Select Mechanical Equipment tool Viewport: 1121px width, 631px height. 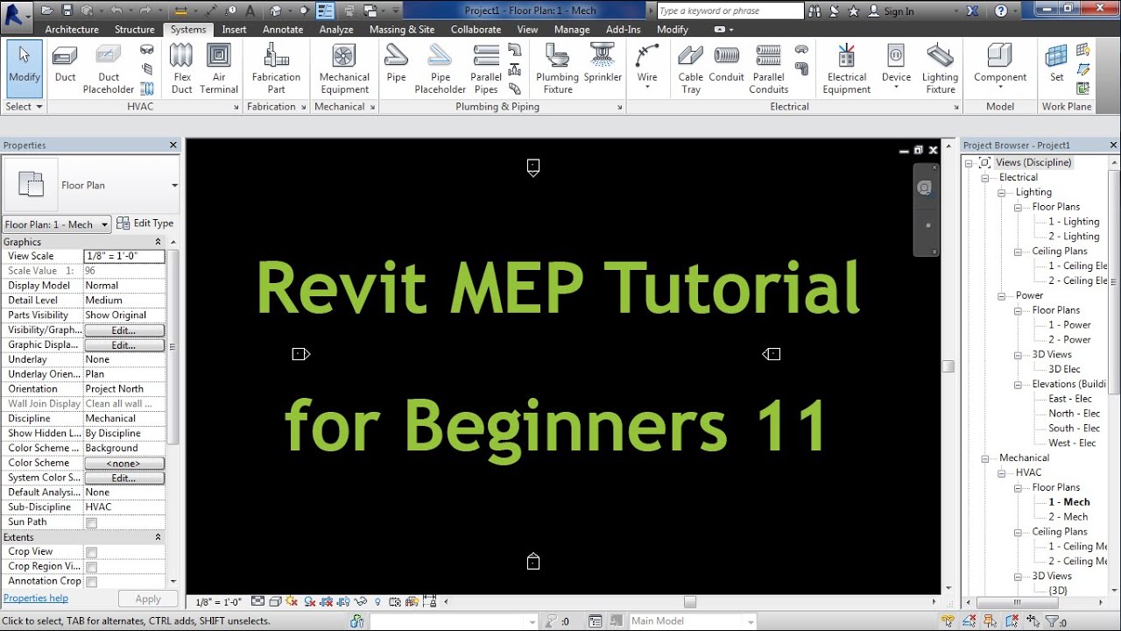click(x=344, y=68)
